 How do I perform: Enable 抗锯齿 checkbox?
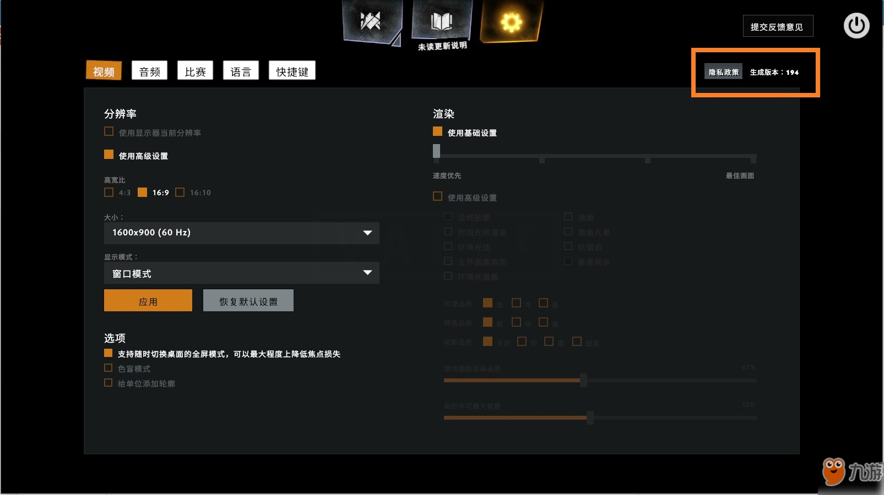[x=568, y=246]
